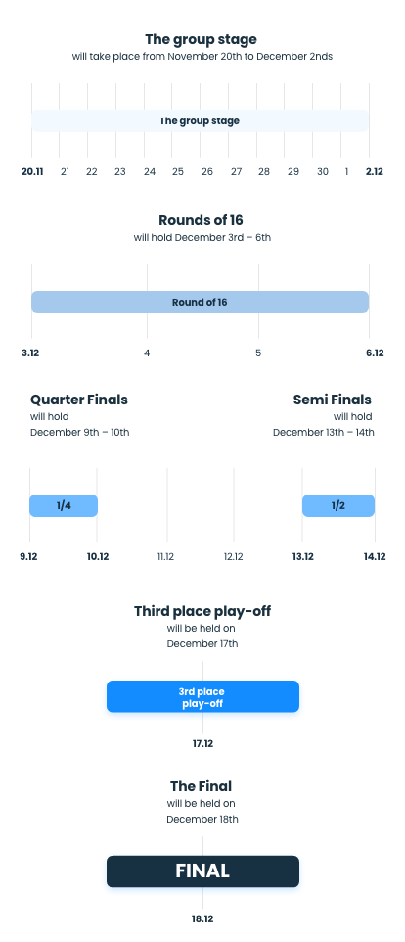Select the 9.12 date marker
This screenshot has height=942, width=405.
click(28, 557)
